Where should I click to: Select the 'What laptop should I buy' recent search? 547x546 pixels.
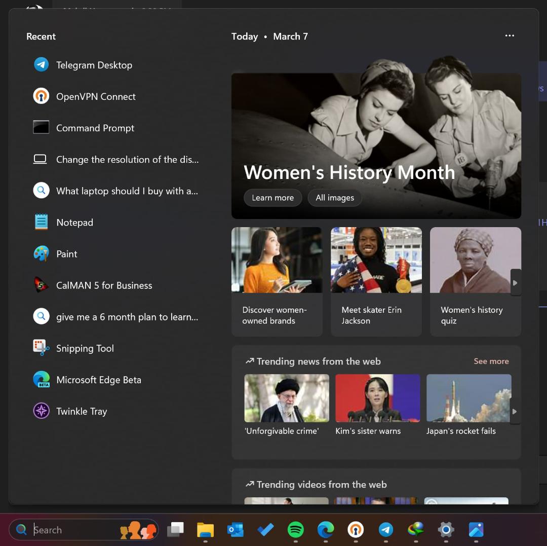point(116,191)
